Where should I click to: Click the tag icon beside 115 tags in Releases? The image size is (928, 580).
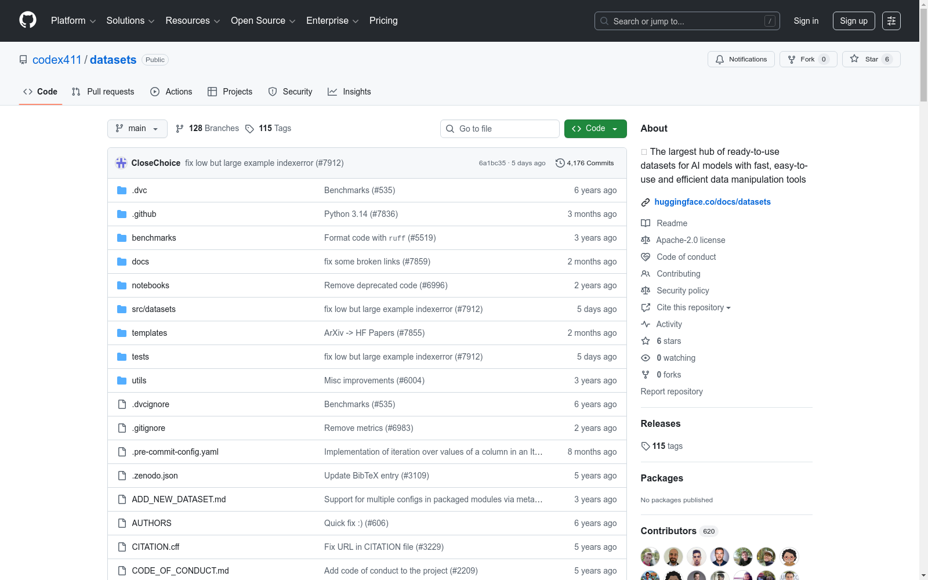pyautogui.click(x=646, y=446)
